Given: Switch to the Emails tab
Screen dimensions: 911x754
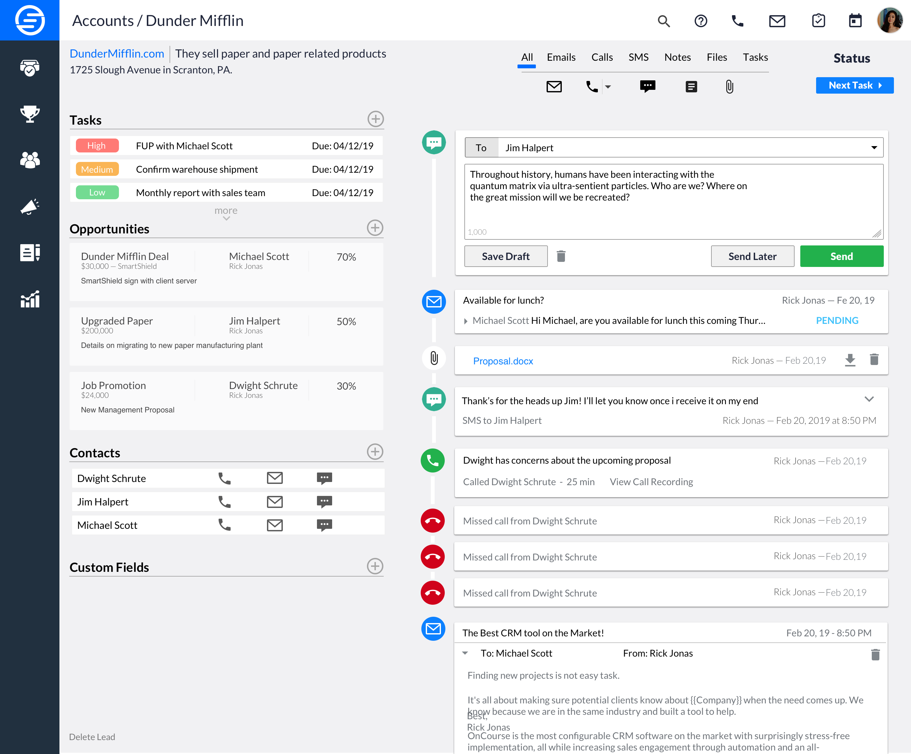Looking at the screenshot, I should pyautogui.click(x=561, y=57).
